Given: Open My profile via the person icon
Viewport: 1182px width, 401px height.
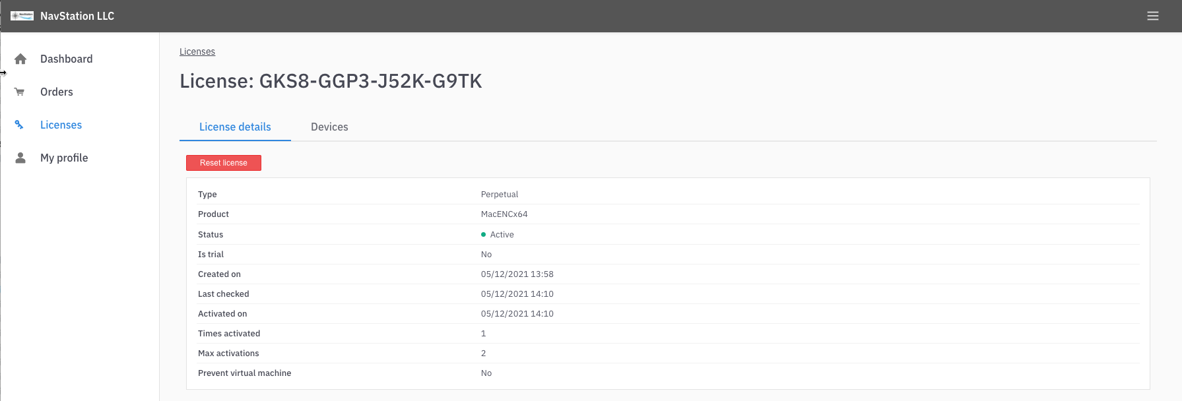Looking at the screenshot, I should click(x=20, y=158).
